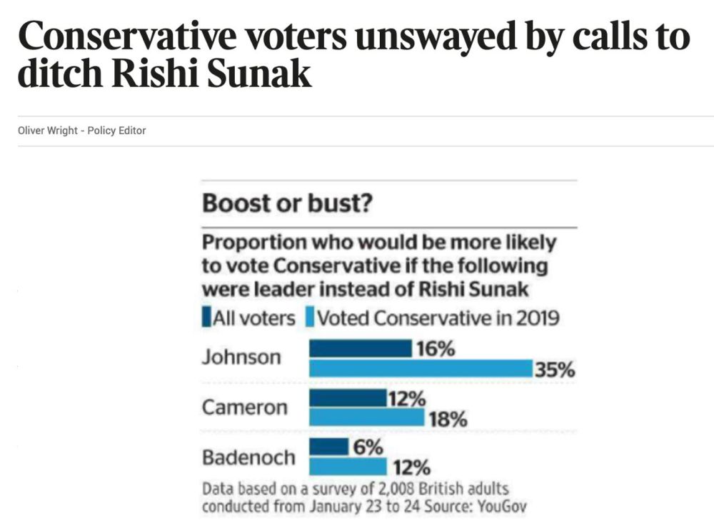Viewport: 714px width, 523px height.
Task: Click Johnson's dark blue 16% bar
Action: pyautogui.click(x=360, y=348)
